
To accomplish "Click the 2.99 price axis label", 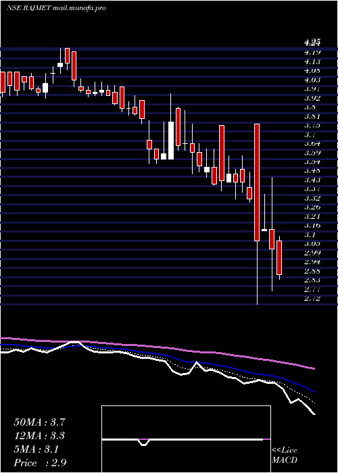I will pos(312,253).
